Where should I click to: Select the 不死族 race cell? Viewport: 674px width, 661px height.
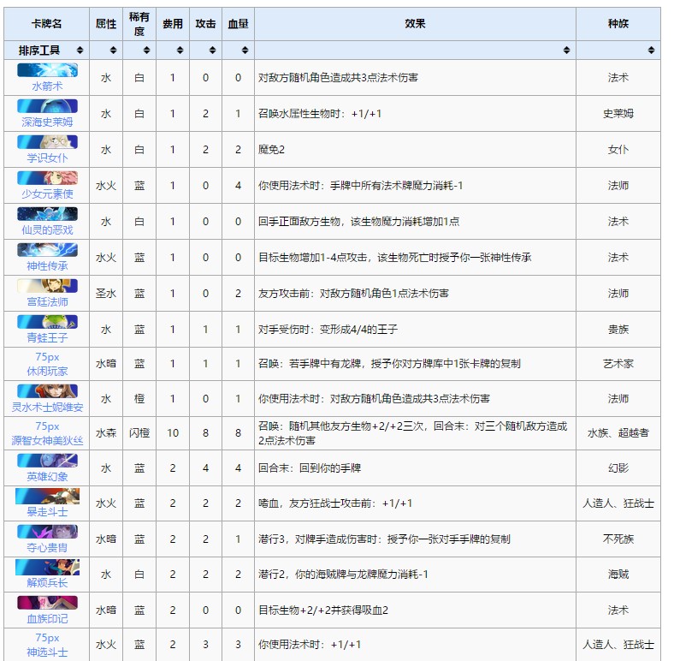(618, 539)
